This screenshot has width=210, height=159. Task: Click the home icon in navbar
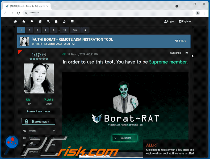click(x=15, y=22)
